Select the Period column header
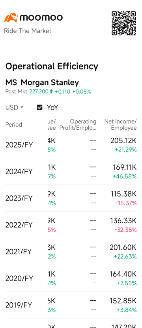The image size is (142, 328). (x=13, y=125)
